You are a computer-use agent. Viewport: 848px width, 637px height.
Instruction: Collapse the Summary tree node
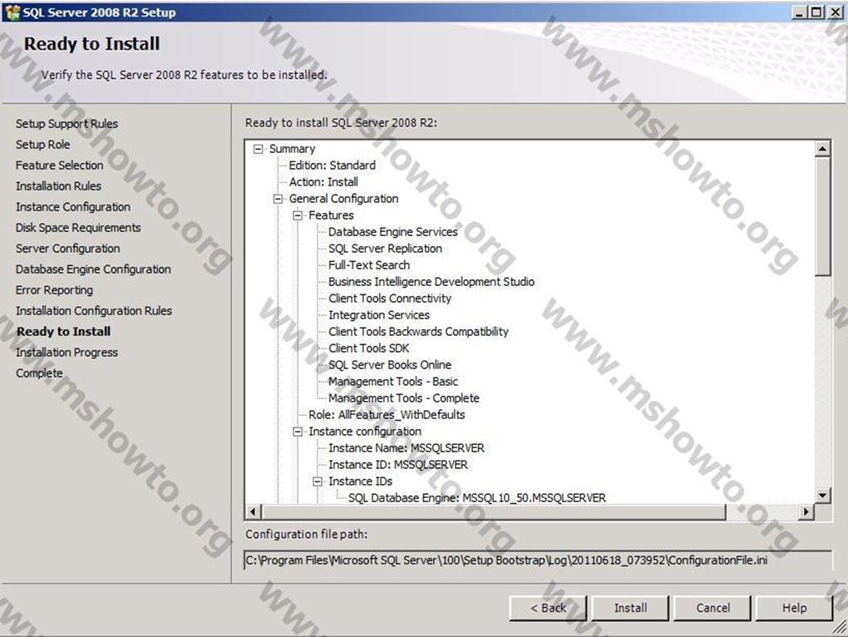click(x=258, y=149)
